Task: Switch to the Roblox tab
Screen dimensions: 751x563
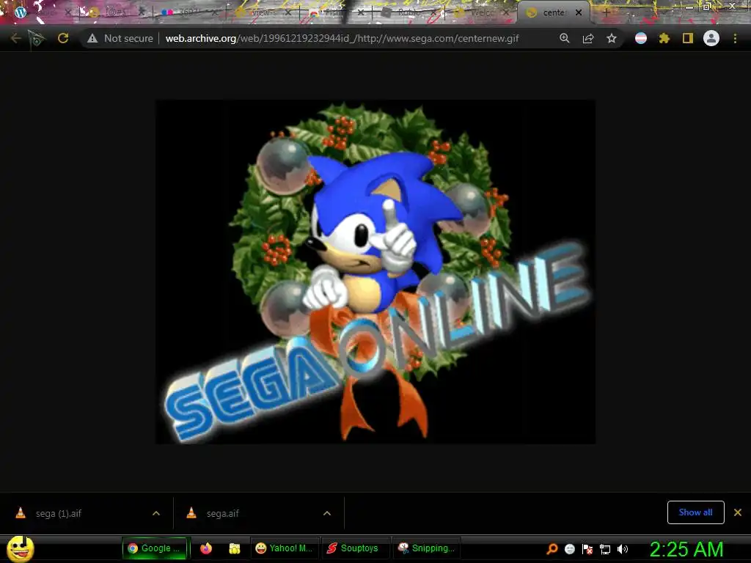Action: coord(409,12)
